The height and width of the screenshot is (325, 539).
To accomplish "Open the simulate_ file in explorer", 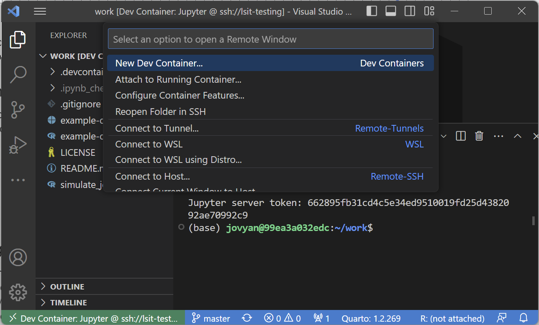I will pyautogui.click(x=74, y=185).
